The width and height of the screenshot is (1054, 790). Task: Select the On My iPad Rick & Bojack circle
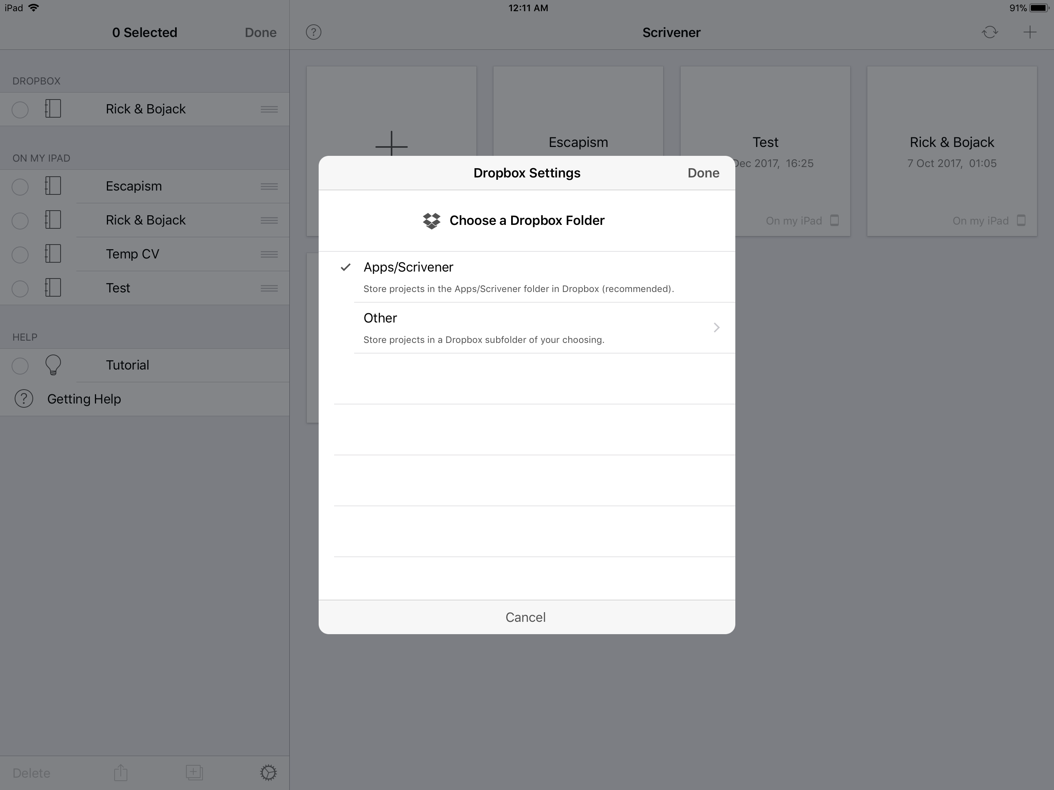20,221
